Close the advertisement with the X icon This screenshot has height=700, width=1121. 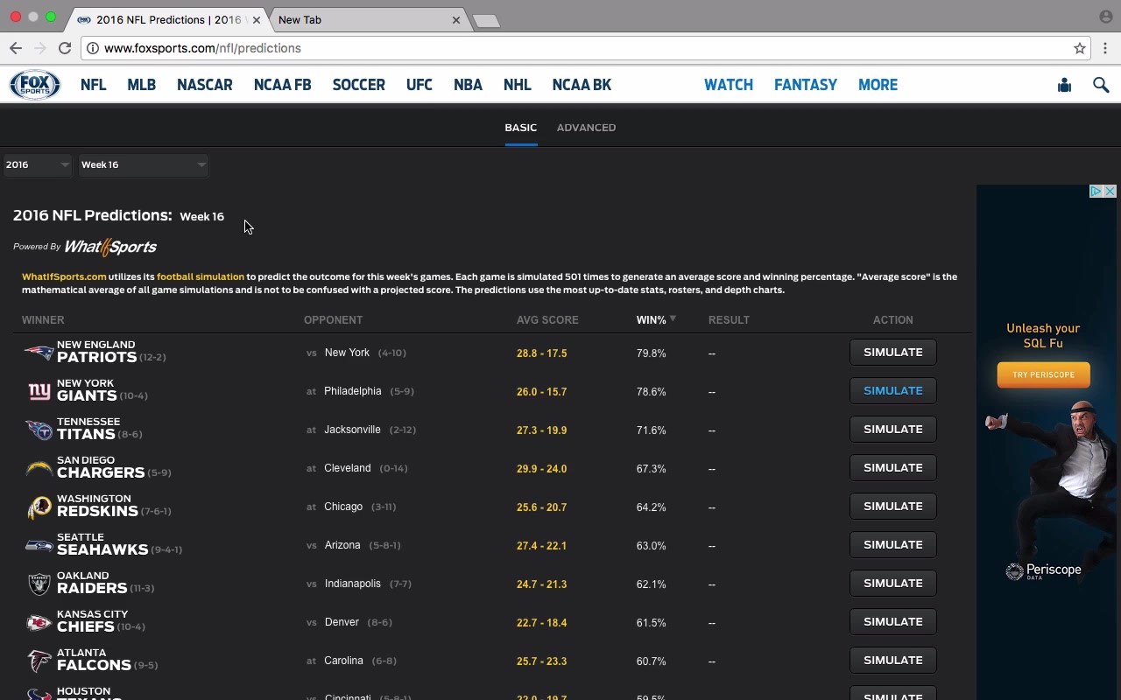click(1110, 191)
